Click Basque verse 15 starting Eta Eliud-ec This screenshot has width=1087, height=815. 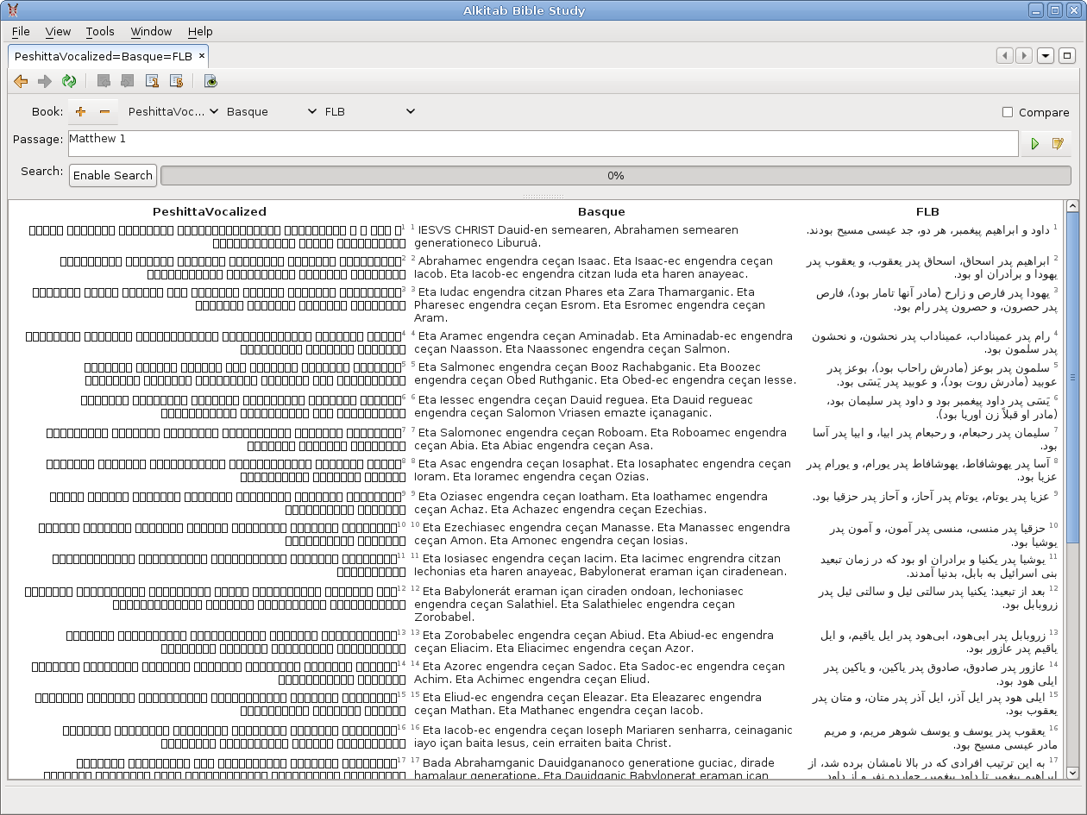[x=587, y=704]
